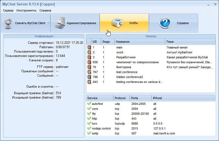Select the Разработчики channel name

[x=126, y=57]
